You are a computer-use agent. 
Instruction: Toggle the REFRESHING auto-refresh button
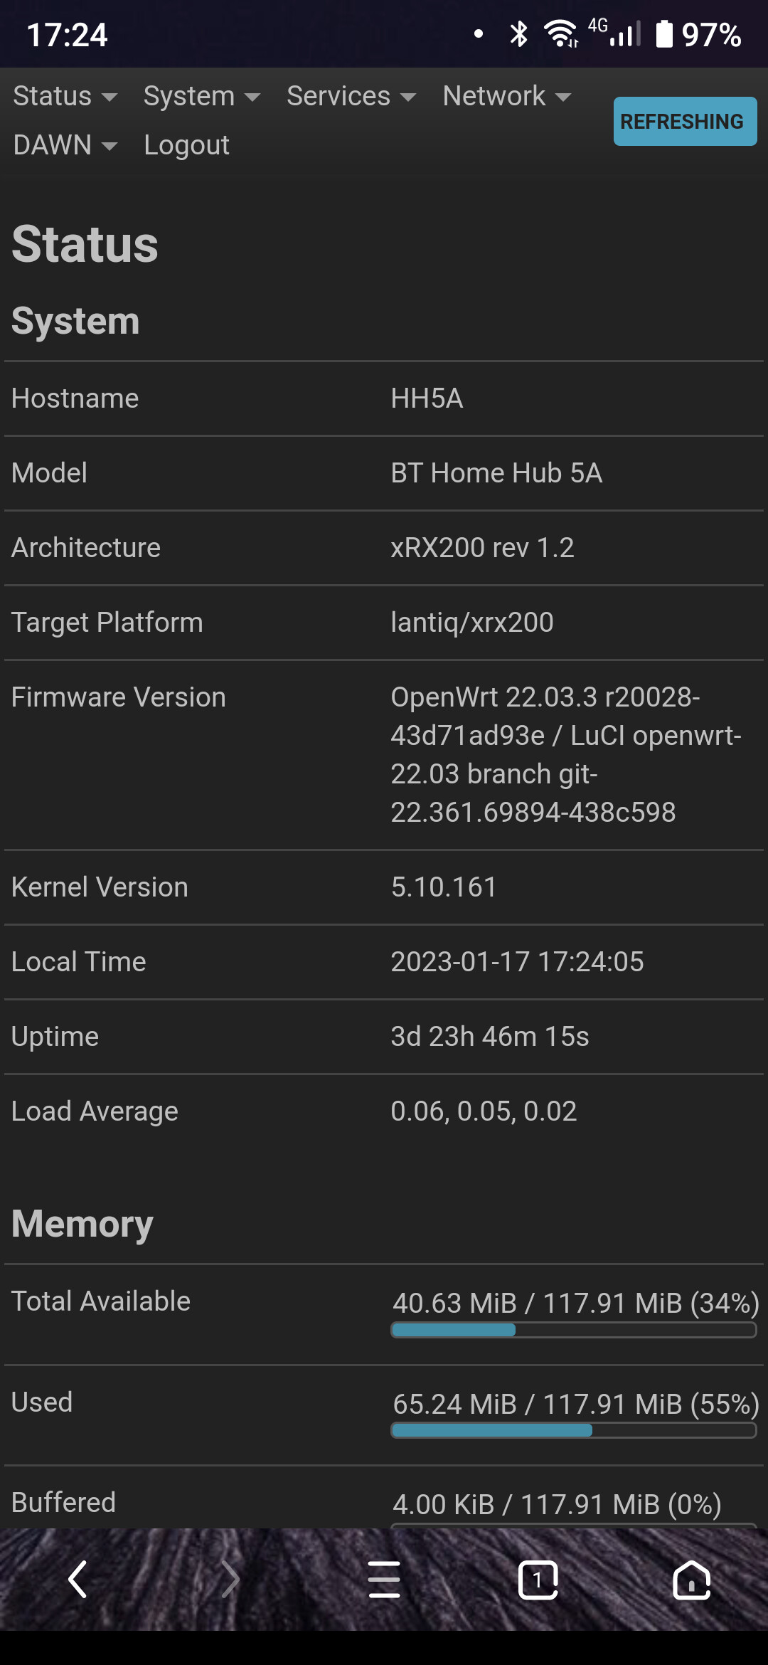[x=685, y=122]
